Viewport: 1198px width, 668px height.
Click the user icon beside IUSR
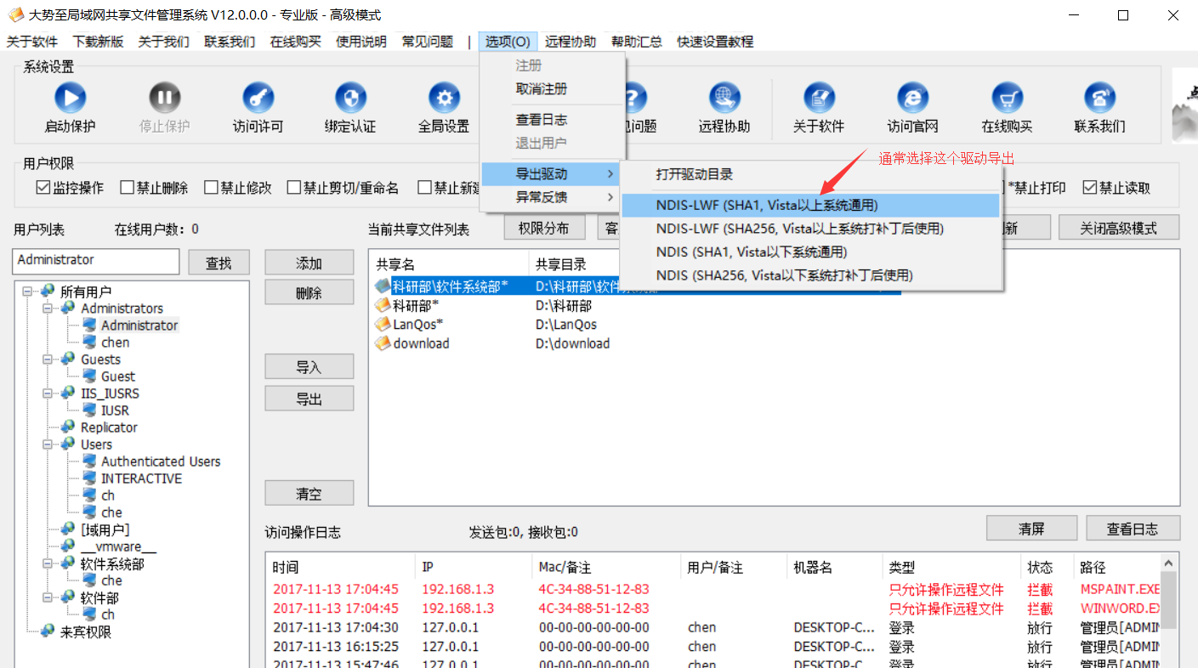point(89,410)
